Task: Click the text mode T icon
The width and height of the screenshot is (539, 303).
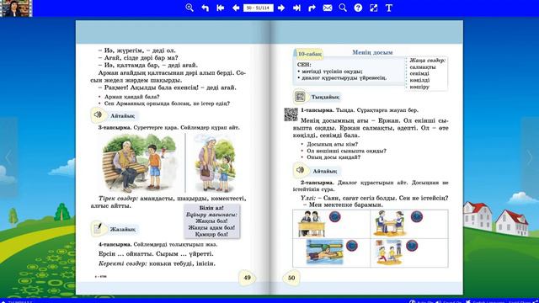Action: pos(389,8)
